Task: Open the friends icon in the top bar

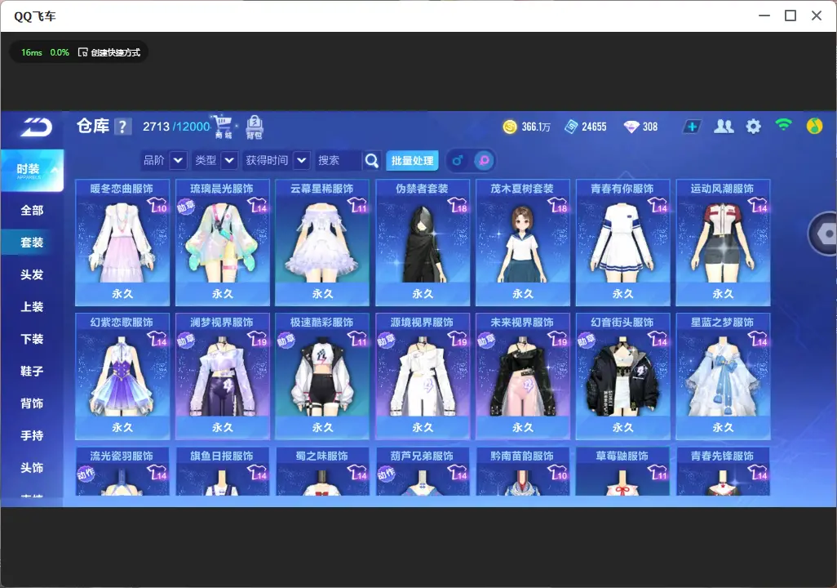Action: 724,127
